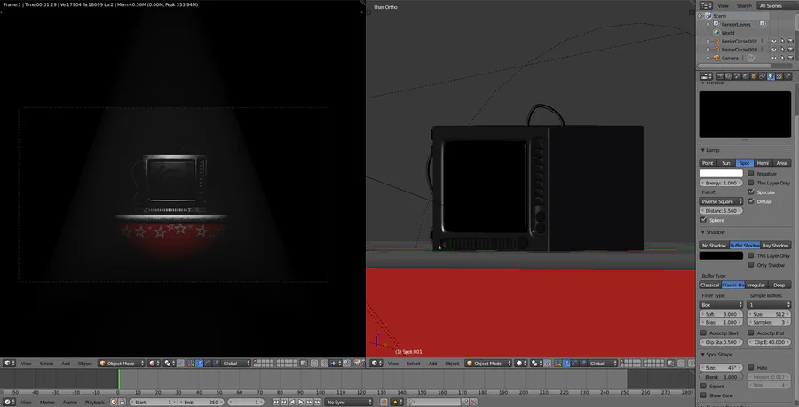Toggle Camera visibility eye icon
This screenshot has height=407, width=799.
tap(773, 58)
